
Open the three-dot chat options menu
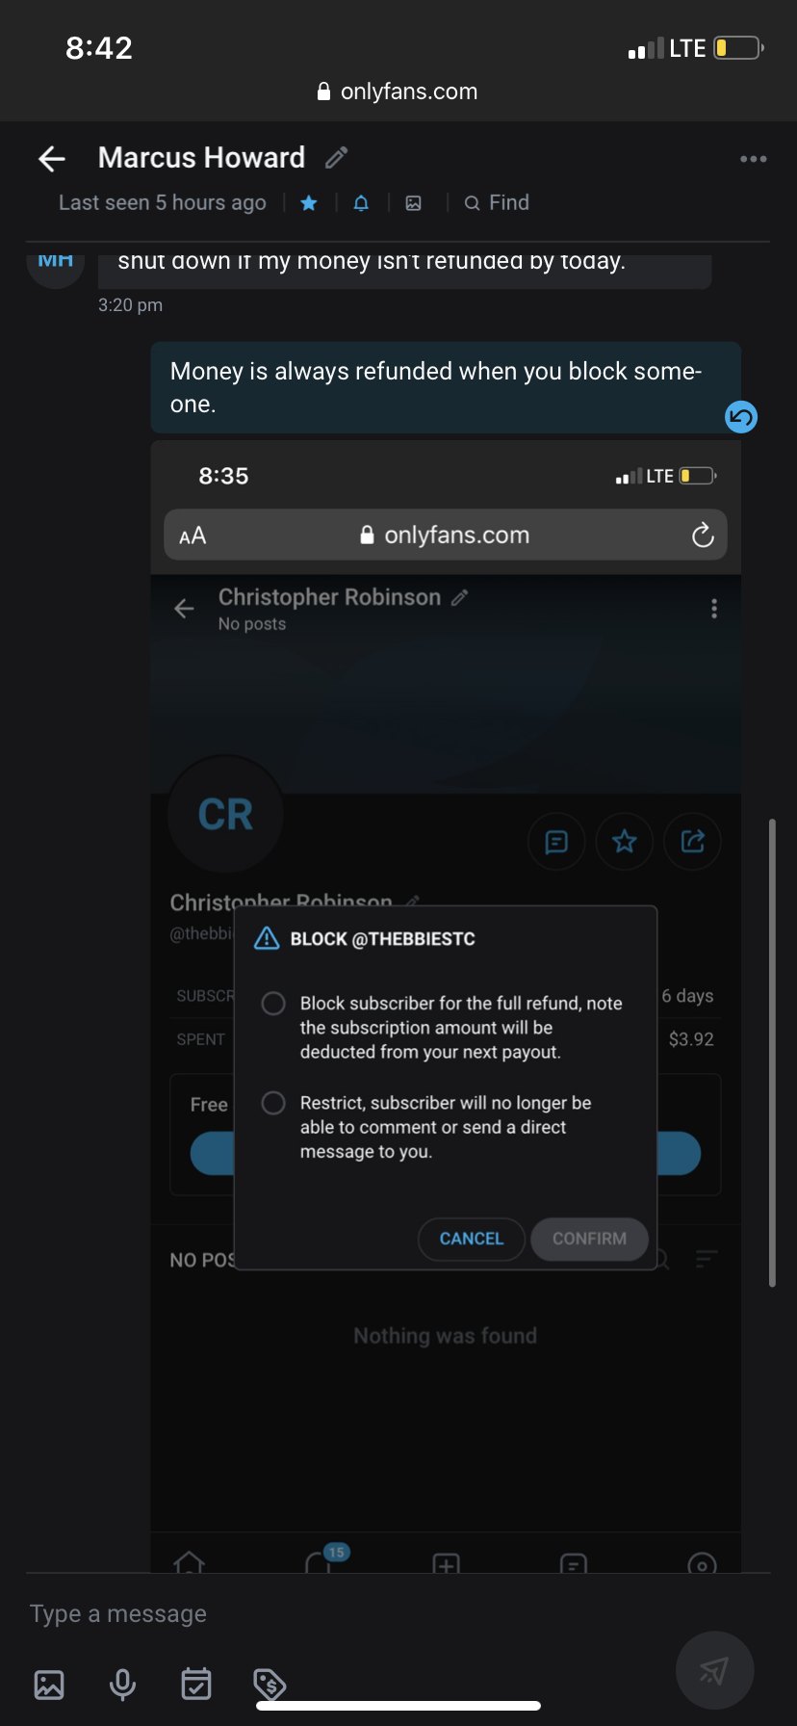pyautogui.click(x=753, y=159)
